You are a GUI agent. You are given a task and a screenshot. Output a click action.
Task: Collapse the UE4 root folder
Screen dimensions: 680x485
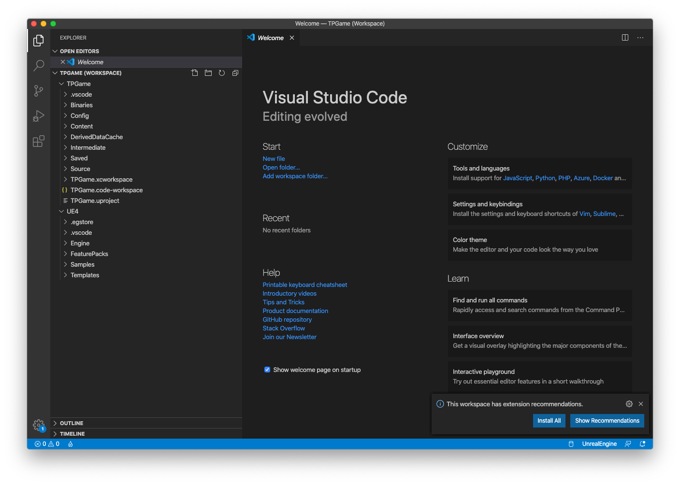coord(146,212)
